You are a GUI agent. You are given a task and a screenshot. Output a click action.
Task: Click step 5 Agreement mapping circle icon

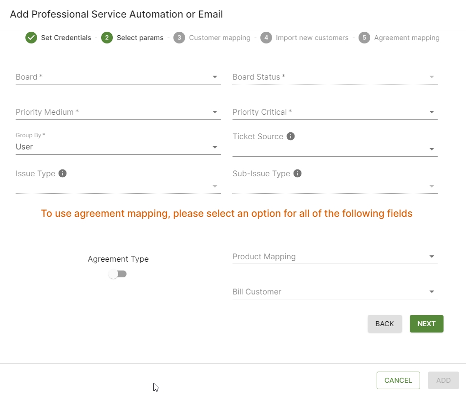click(x=364, y=38)
